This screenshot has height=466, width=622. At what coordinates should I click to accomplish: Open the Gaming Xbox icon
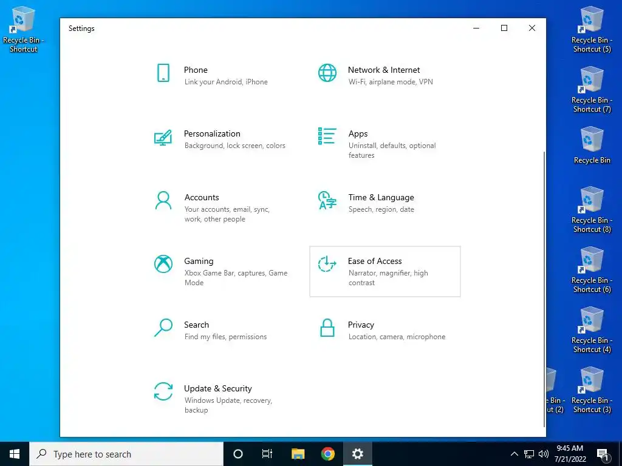163,264
